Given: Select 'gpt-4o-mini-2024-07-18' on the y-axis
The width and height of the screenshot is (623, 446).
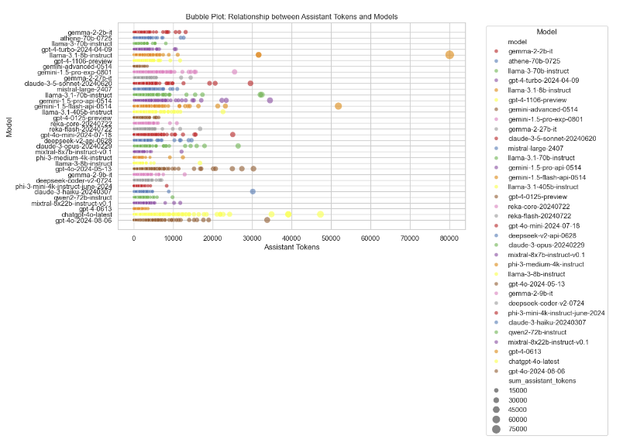Looking at the screenshot, I should pyautogui.click(x=76, y=135).
